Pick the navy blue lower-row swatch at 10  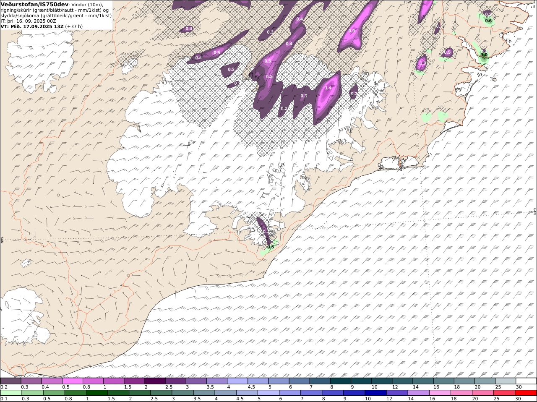375,393
